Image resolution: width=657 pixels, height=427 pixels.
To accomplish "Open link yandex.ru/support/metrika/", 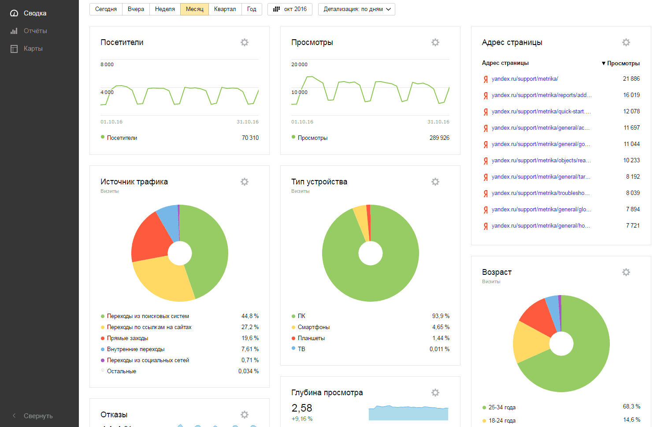I will click(x=525, y=79).
